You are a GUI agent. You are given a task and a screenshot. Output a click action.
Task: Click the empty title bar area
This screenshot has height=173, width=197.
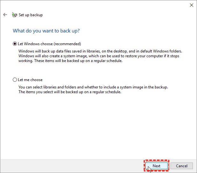(x=96, y=5)
